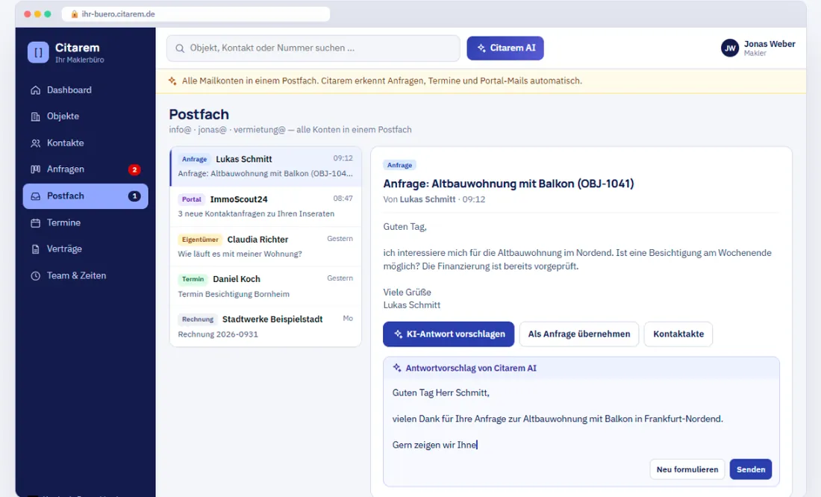Click Anfrage tag in the mail detail
The image size is (821, 497).
coord(399,165)
